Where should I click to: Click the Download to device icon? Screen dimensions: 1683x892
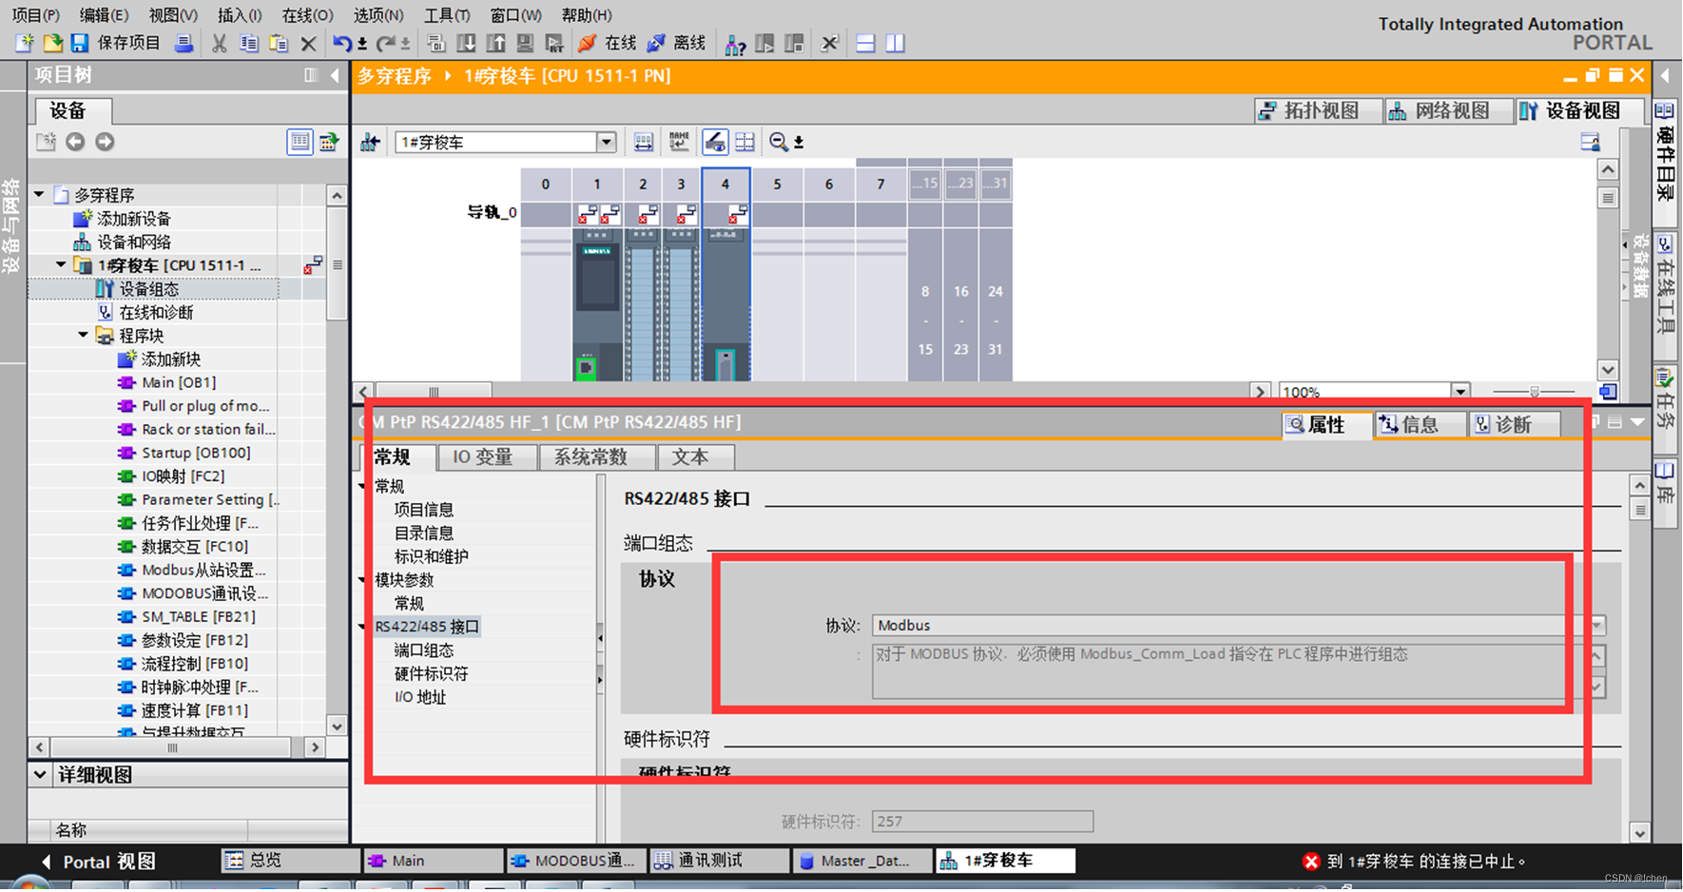(x=466, y=43)
